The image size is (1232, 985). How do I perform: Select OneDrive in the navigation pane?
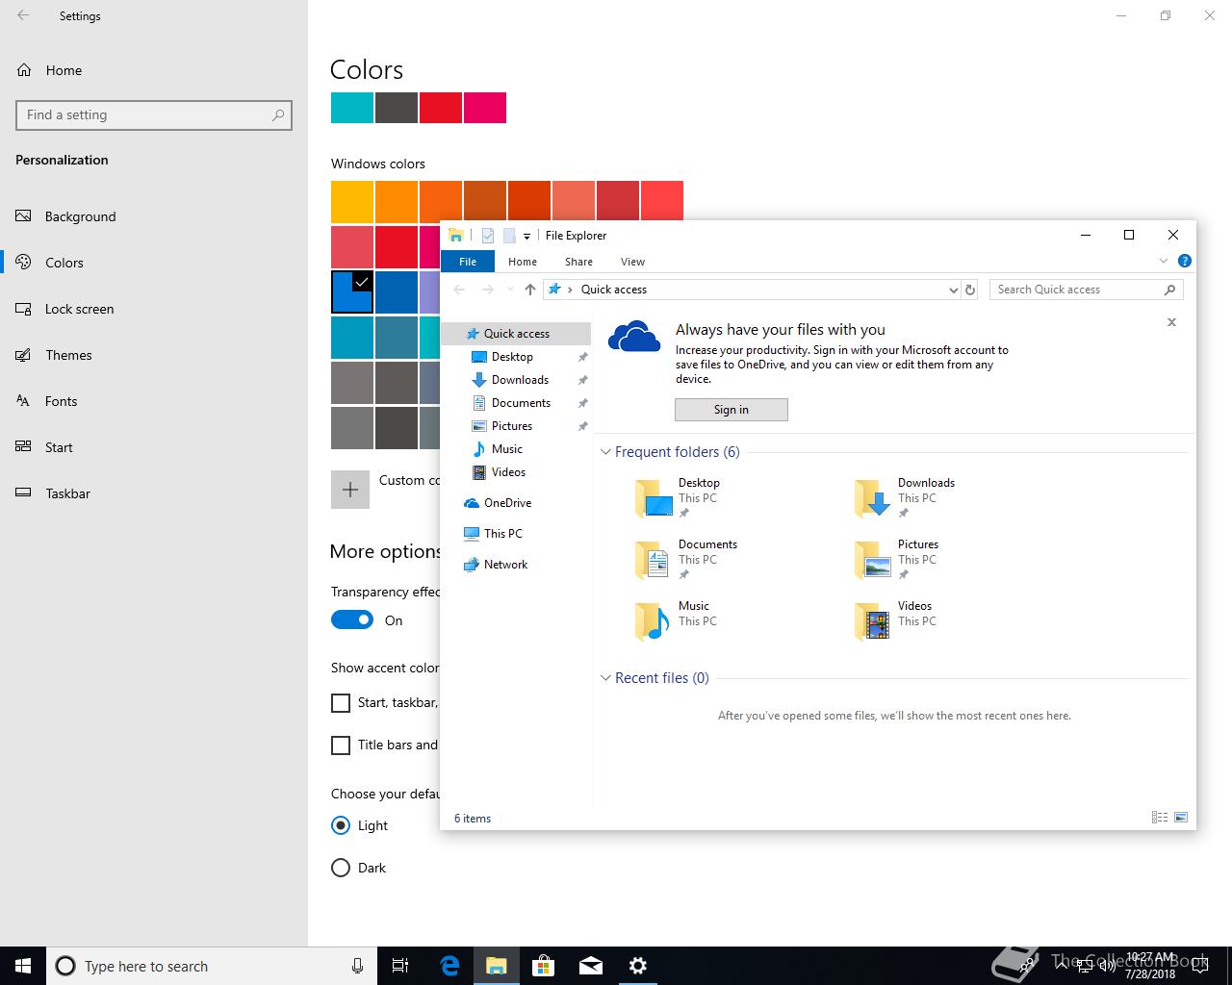pos(507,503)
